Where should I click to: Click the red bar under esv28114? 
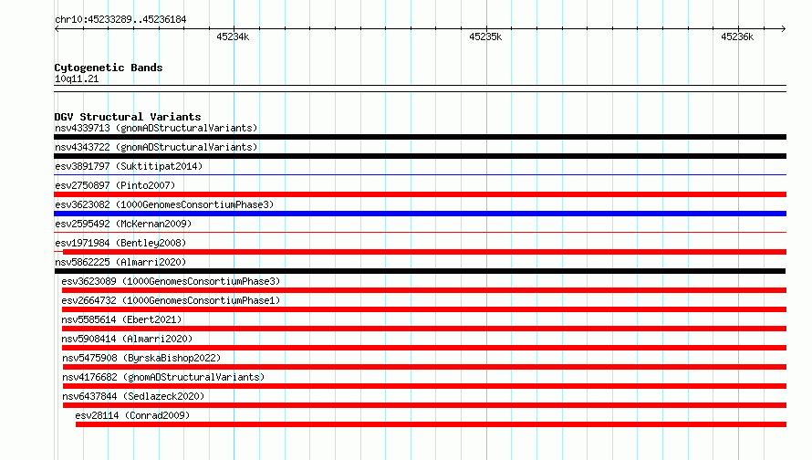pyautogui.click(x=431, y=424)
